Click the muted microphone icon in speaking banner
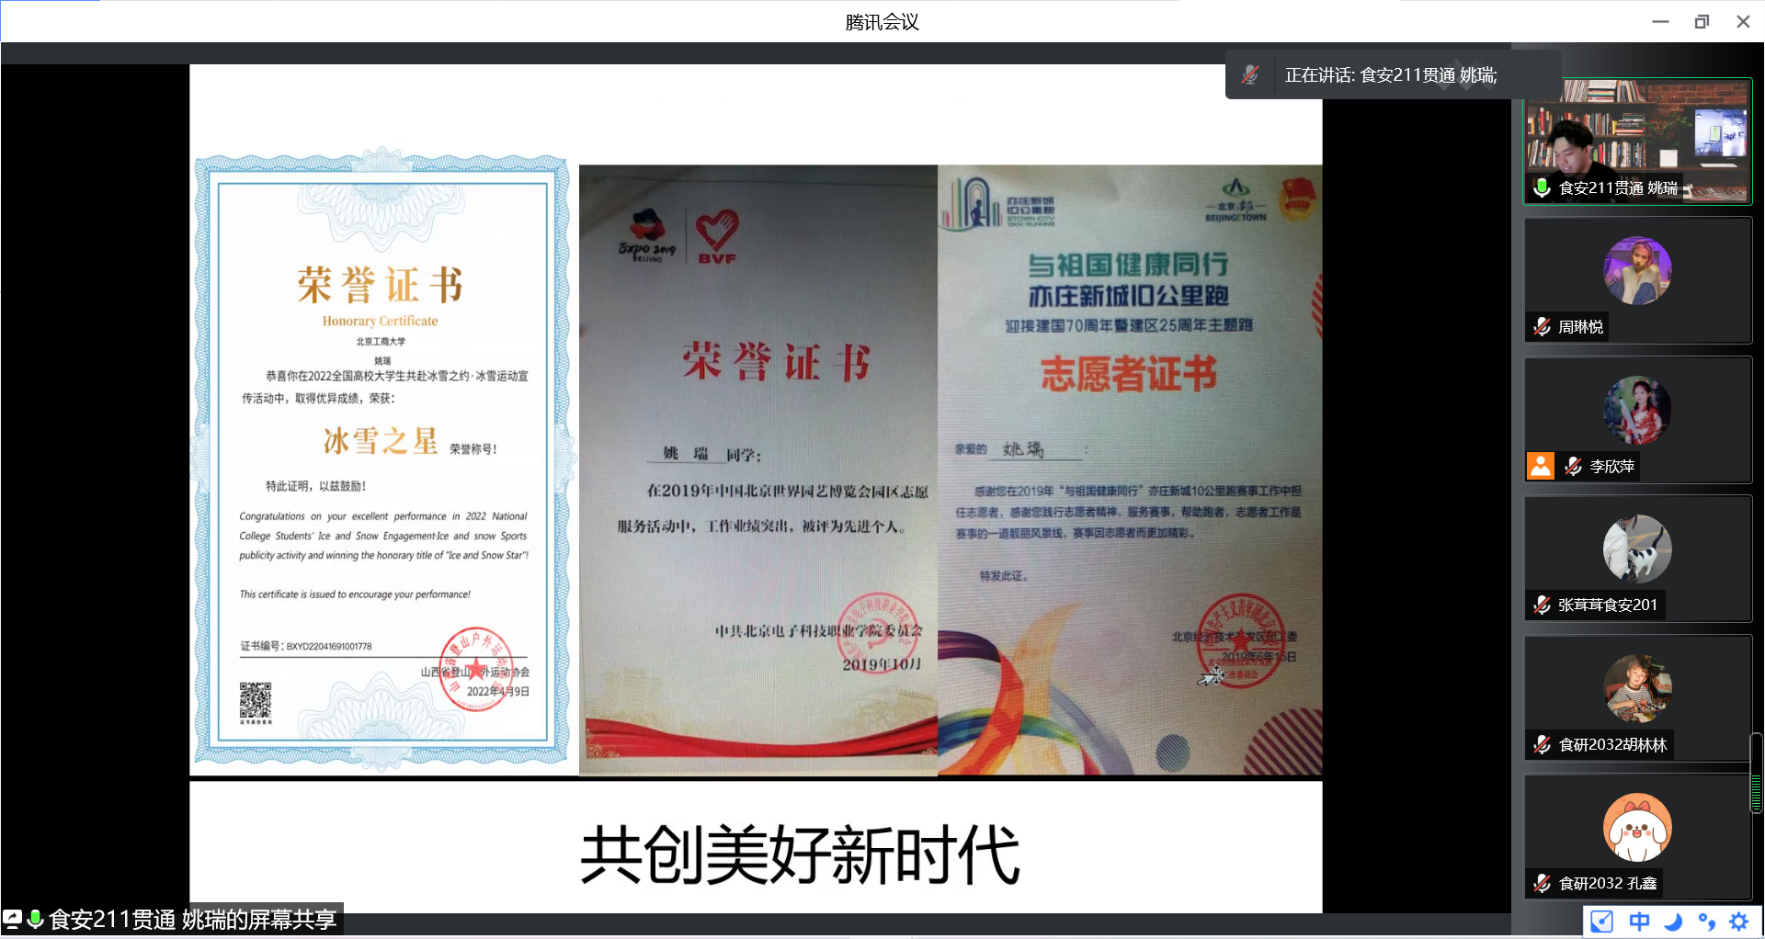 tap(1249, 75)
